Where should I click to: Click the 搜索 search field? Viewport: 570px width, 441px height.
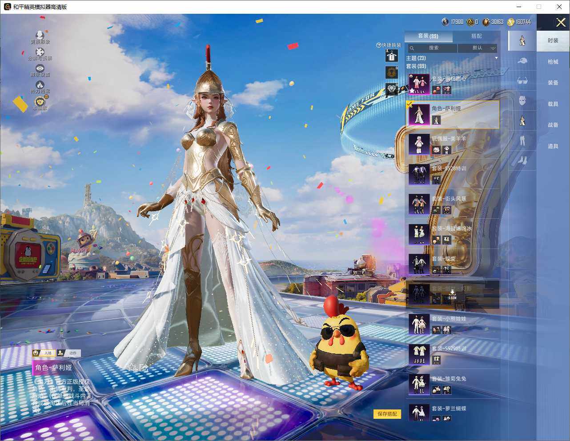432,48
